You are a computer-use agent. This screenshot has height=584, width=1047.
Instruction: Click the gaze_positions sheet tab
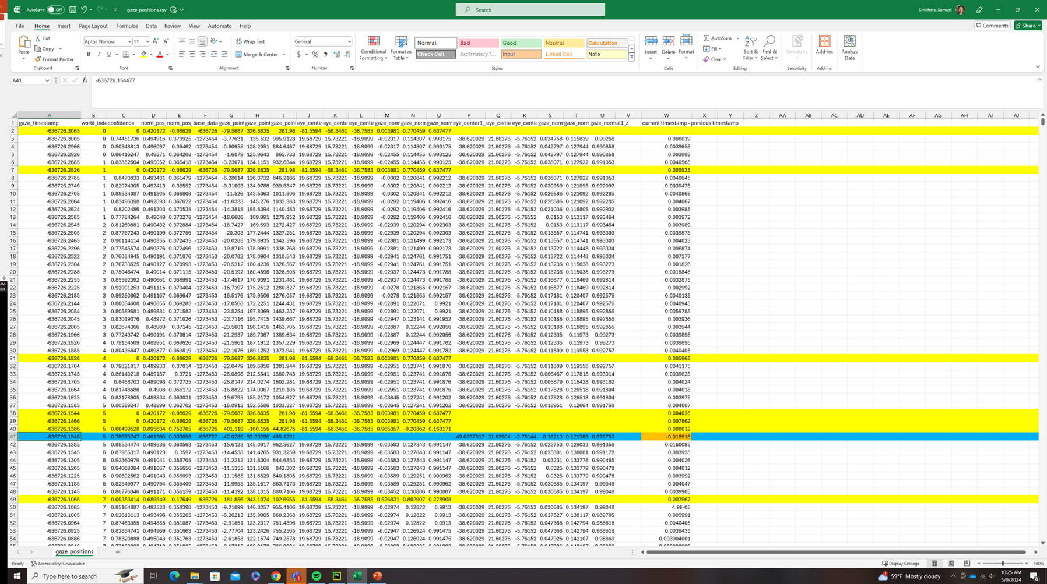tap(74, 551)
